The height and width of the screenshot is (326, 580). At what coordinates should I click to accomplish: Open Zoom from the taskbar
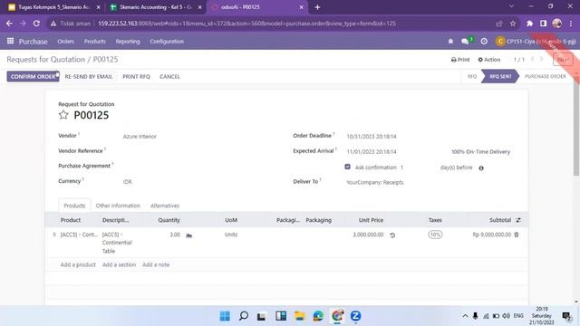[x=355, y=316]
